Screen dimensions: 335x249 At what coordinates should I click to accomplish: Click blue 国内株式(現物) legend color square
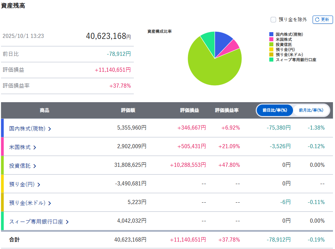(x=271, y=35)
